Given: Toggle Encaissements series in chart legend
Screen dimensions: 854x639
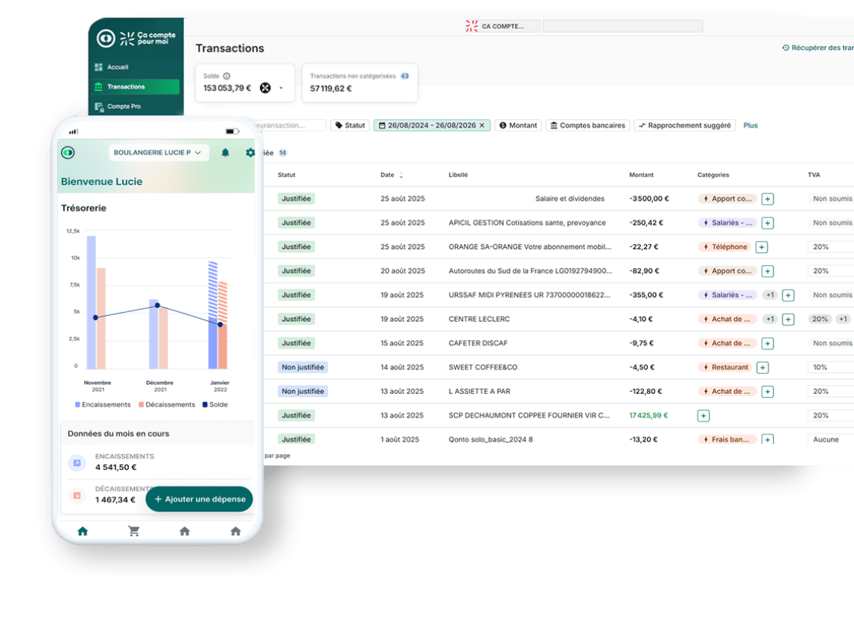Looking at the screenshot, I should (x=103, y=405).
